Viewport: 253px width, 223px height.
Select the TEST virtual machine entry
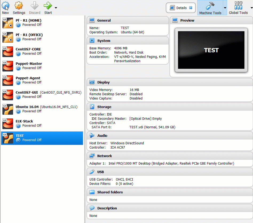click(42, 138)
